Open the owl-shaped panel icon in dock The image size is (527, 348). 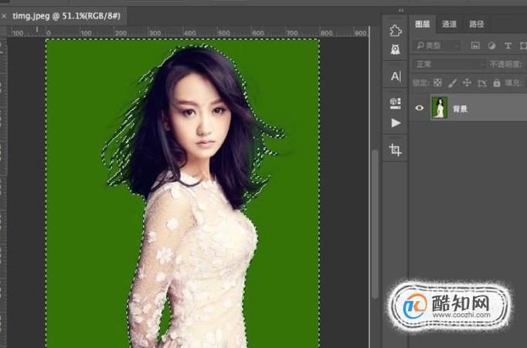pos(396,49)
